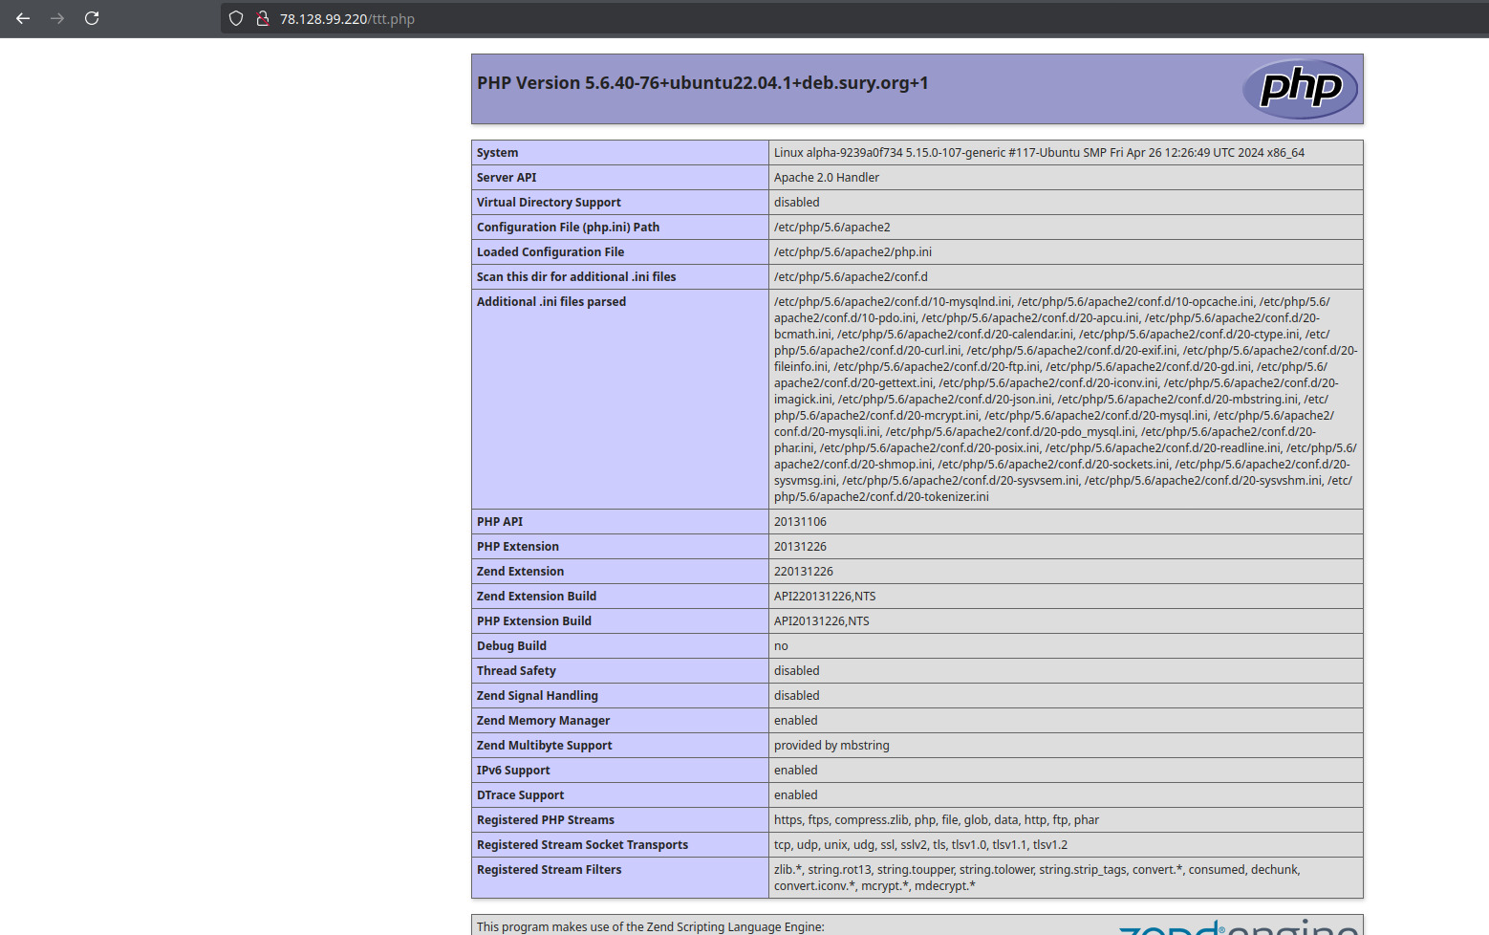Click the Apache 2.0 Handler value
This screenshot has height=935, width=1489.
pos(826,178)
